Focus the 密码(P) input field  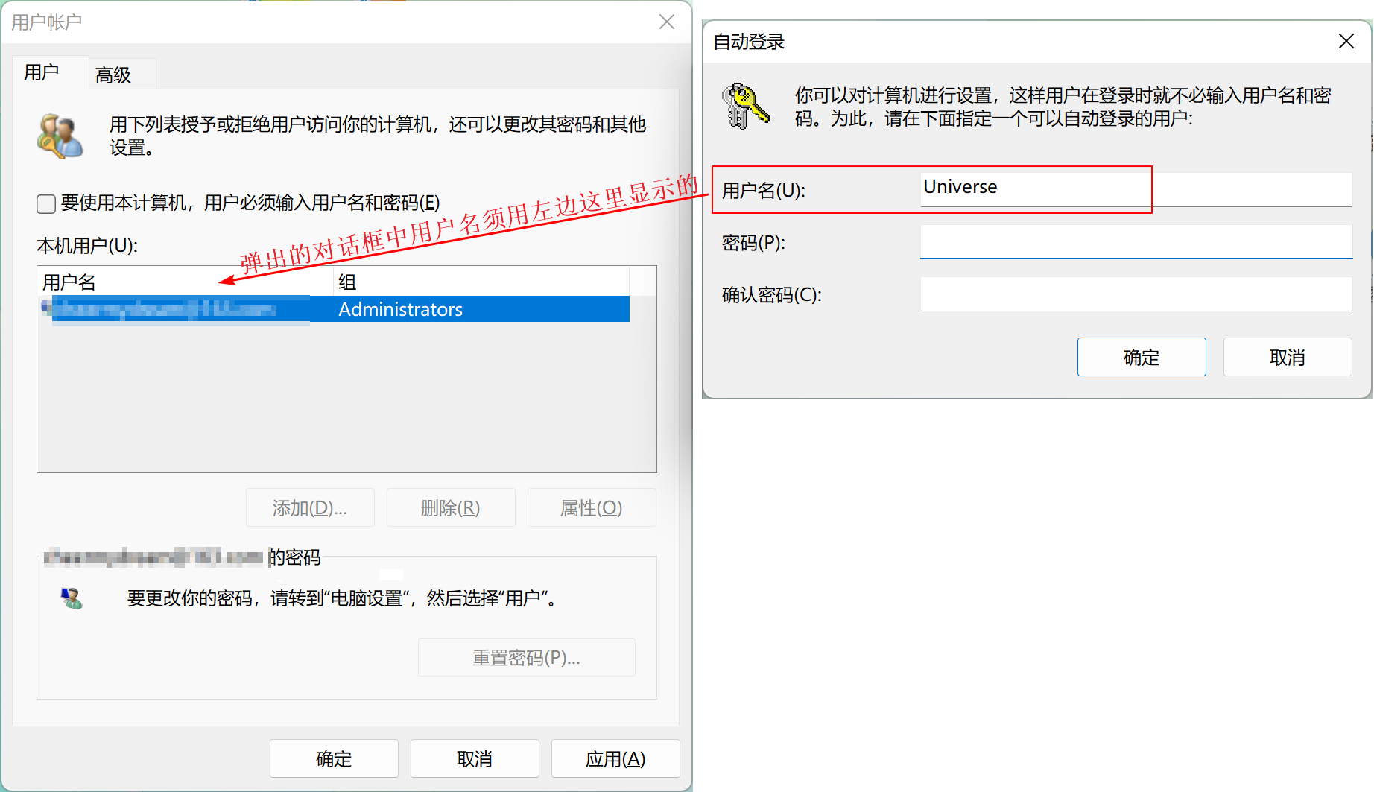[1136, 242]
